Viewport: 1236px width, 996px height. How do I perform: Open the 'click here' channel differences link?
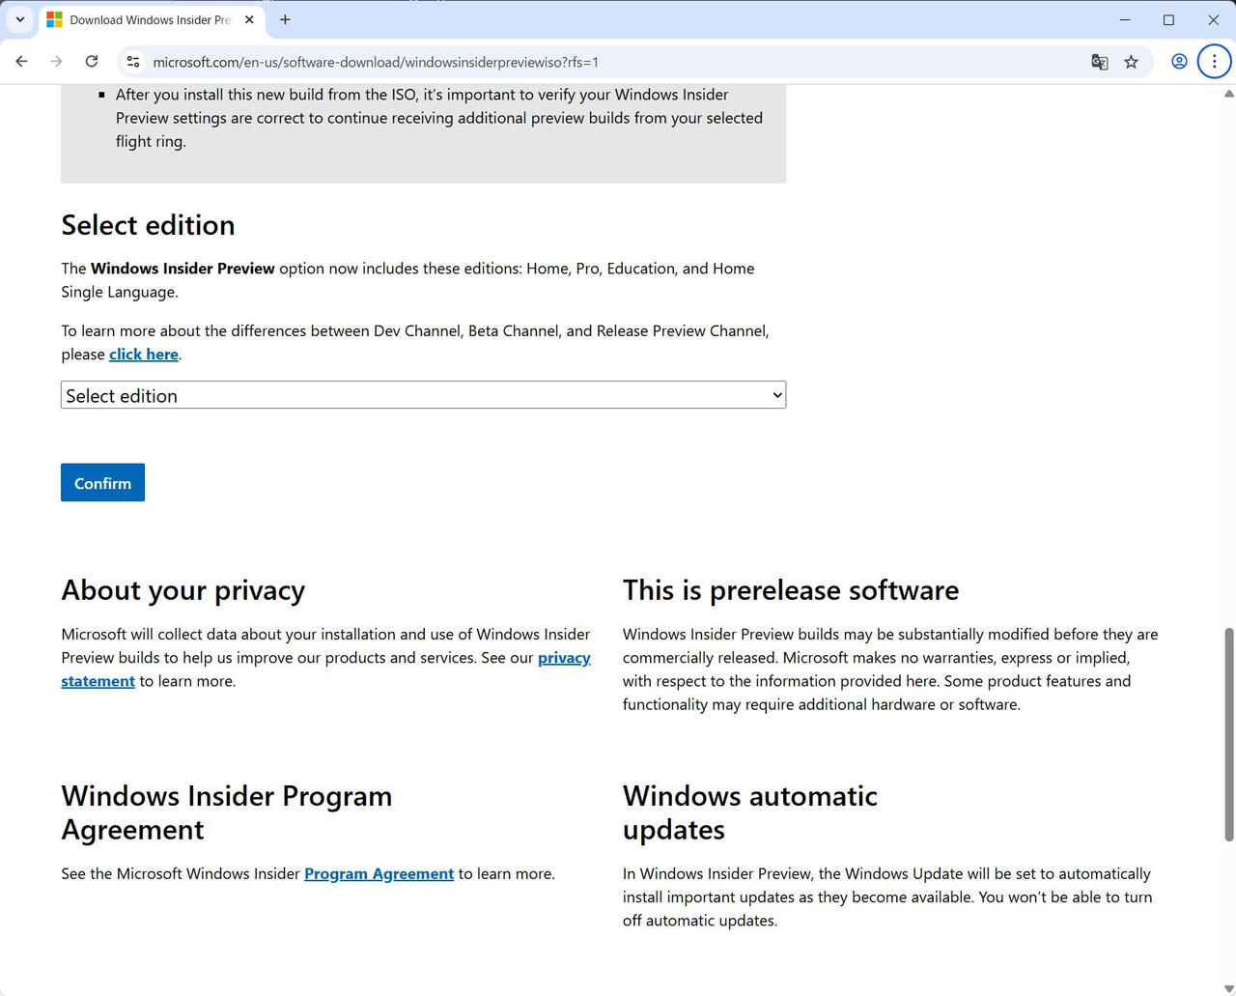pyautogui.click(x=144, y=355)
